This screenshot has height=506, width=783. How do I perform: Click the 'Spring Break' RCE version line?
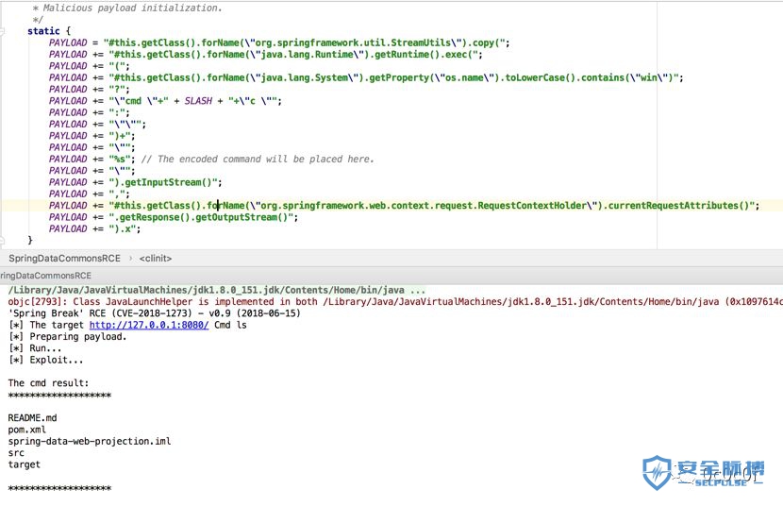tap(155, 313)
